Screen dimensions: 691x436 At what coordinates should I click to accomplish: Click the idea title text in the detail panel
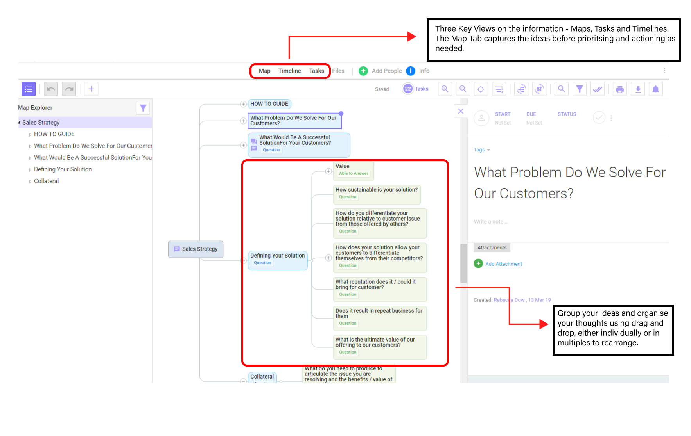[570, 183]
